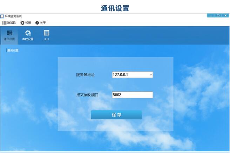Open the 激活码 menu item
230x153 pixels.
[11, 23]
